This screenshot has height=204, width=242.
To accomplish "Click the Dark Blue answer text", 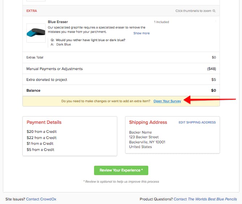I will 64,44.
